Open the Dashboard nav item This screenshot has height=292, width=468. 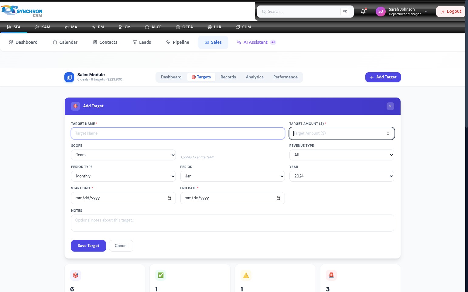click(x=23, y=42)
